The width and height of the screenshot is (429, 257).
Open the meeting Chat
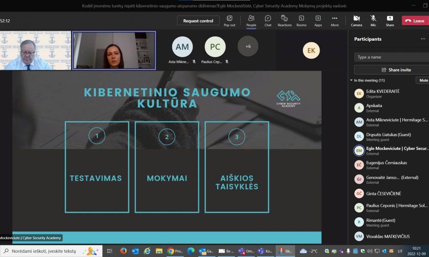(268, 21)
